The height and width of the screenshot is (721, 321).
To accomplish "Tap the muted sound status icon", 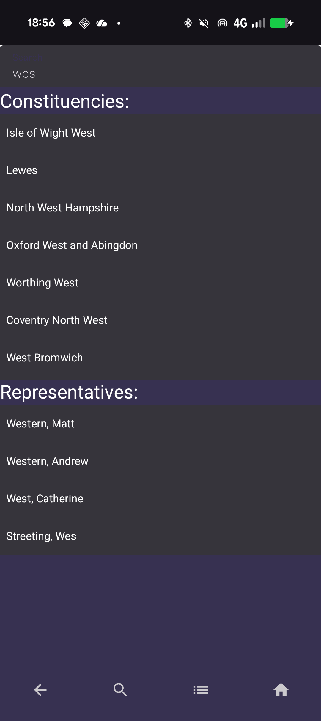I will (204, 23).
